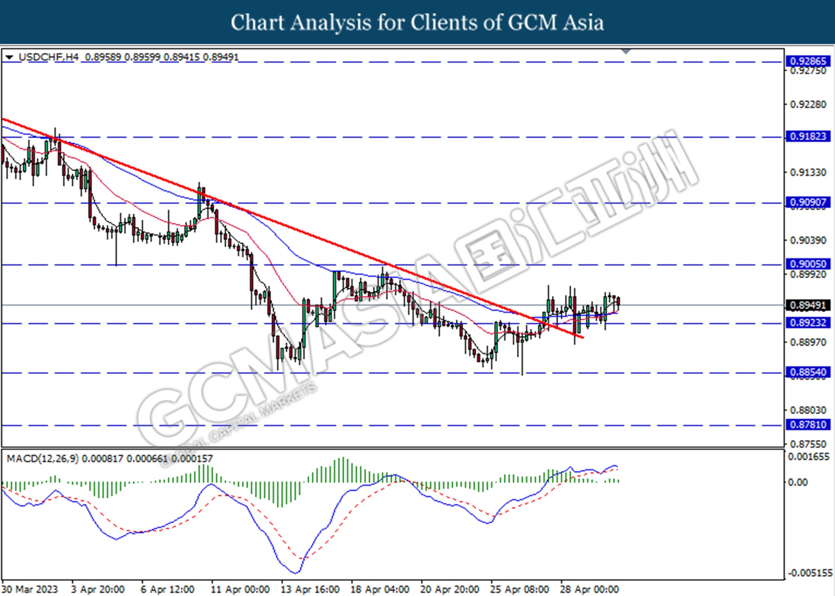Click the 20 Apr 20:00 time label
This screenshot has width=835, height=596.
coord(450,589)
